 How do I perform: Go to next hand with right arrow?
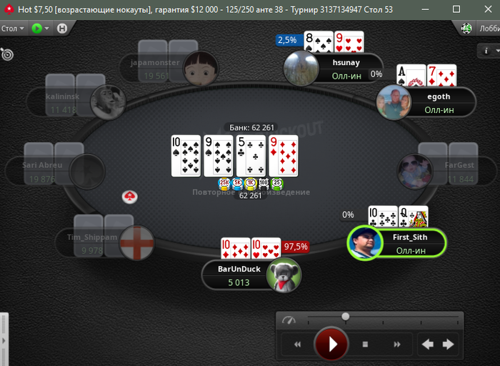[x=449, y=344]
